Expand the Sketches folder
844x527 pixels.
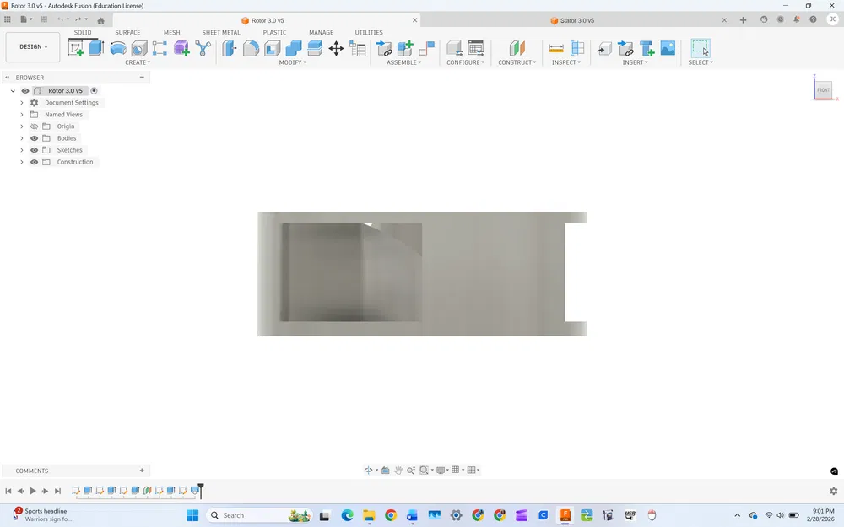pos(22,150)
